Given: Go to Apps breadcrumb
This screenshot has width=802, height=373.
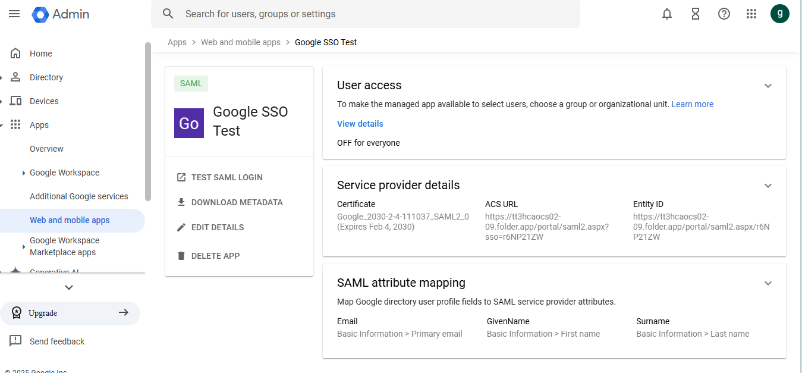Looking at the screenshot, I should (177, 42).
